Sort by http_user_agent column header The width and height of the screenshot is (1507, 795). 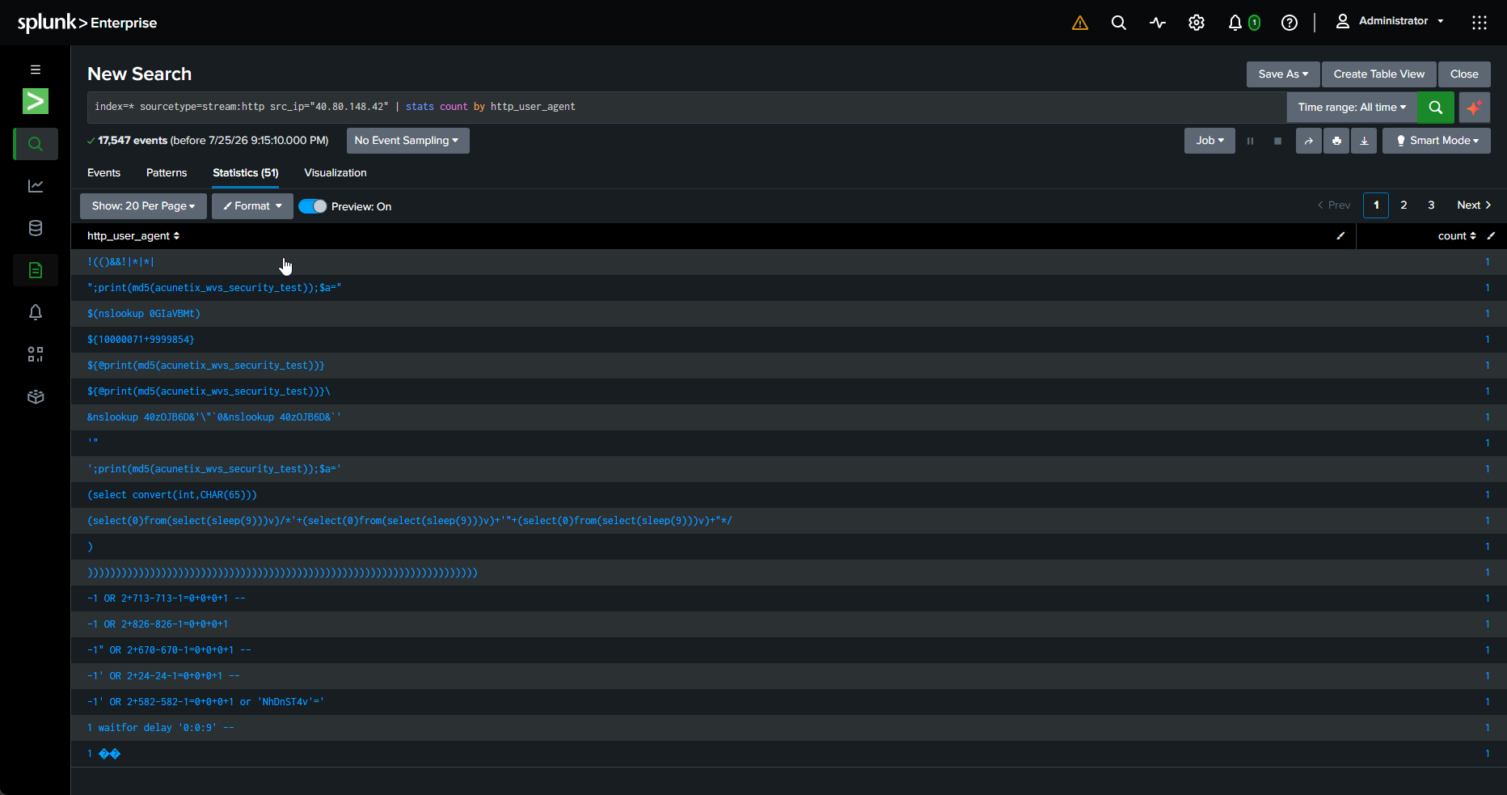[133, 236]
